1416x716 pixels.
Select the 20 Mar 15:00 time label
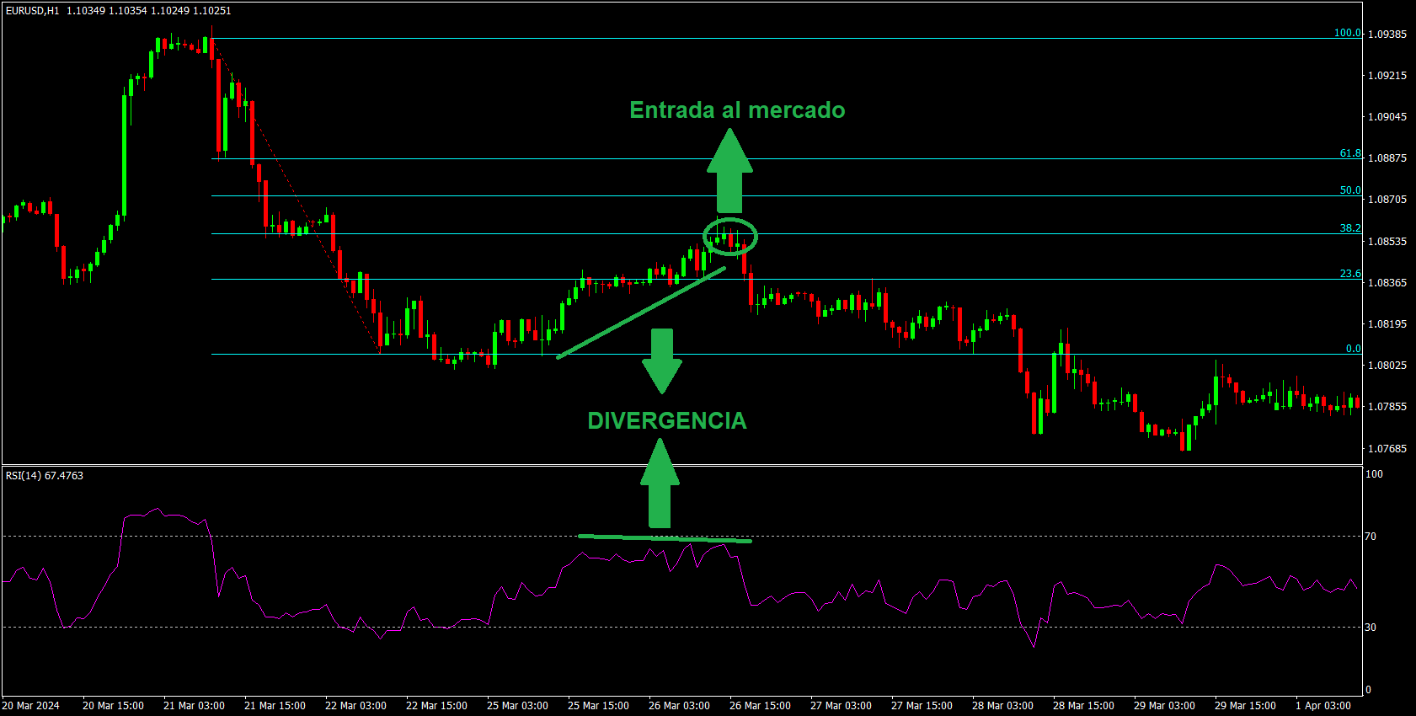click(113, 706)
